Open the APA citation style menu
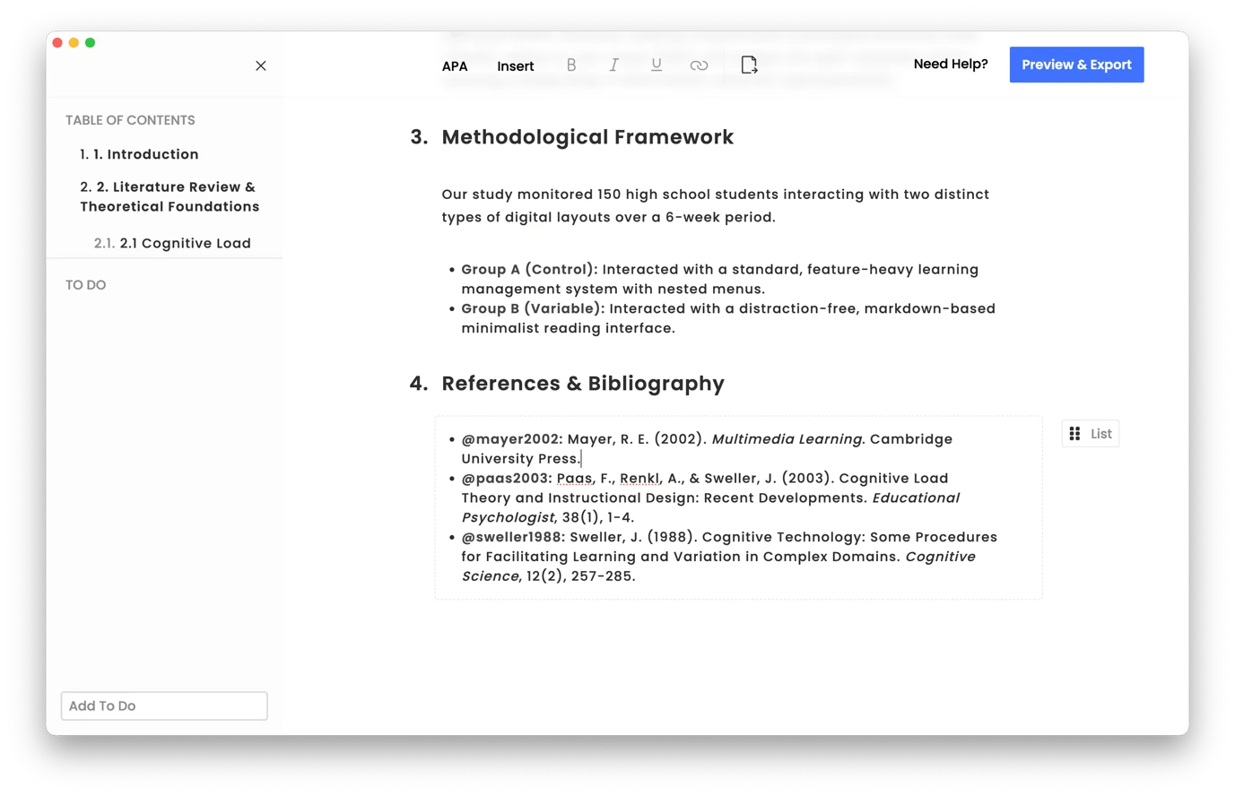Image resolution: width=1235 pixels, height=796 pixels. [x=455, y=66]
